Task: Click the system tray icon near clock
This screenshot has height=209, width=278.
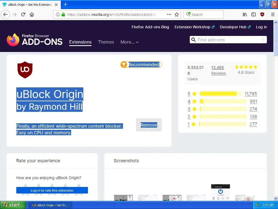Action: tap(258, 205)
